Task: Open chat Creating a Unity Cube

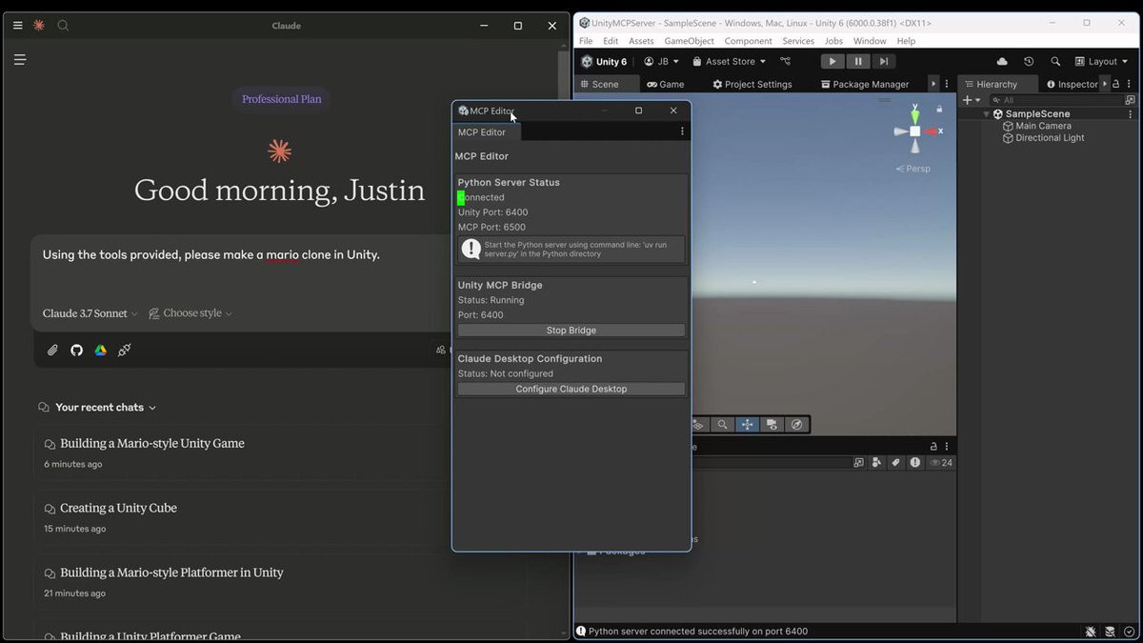Action: coord(118,508)
